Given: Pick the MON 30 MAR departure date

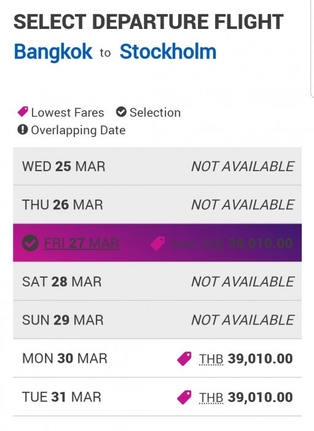Looking at the screenshot, I should [157, 358].
